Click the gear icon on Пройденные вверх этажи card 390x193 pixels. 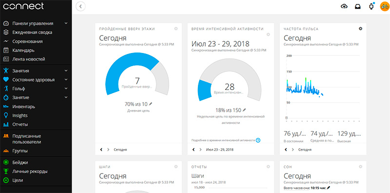tap(176, 29)
